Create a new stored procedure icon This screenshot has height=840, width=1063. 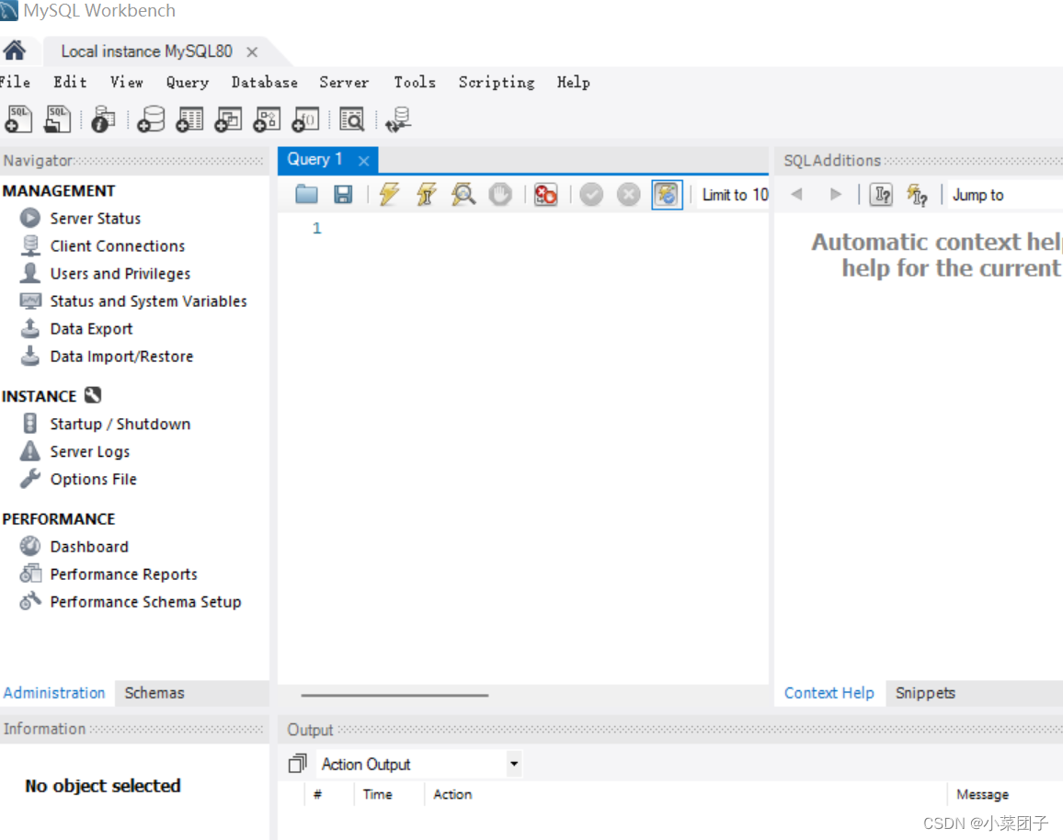coord(267,119)
